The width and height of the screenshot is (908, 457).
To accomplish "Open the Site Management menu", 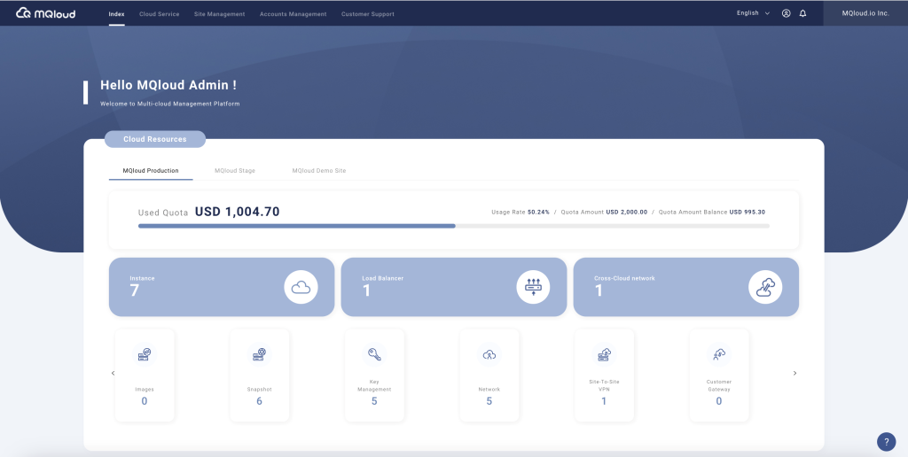I will point(219,14).
